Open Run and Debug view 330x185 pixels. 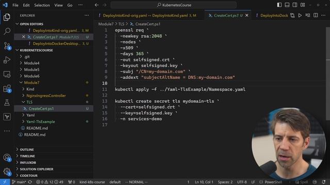(7, 60)
